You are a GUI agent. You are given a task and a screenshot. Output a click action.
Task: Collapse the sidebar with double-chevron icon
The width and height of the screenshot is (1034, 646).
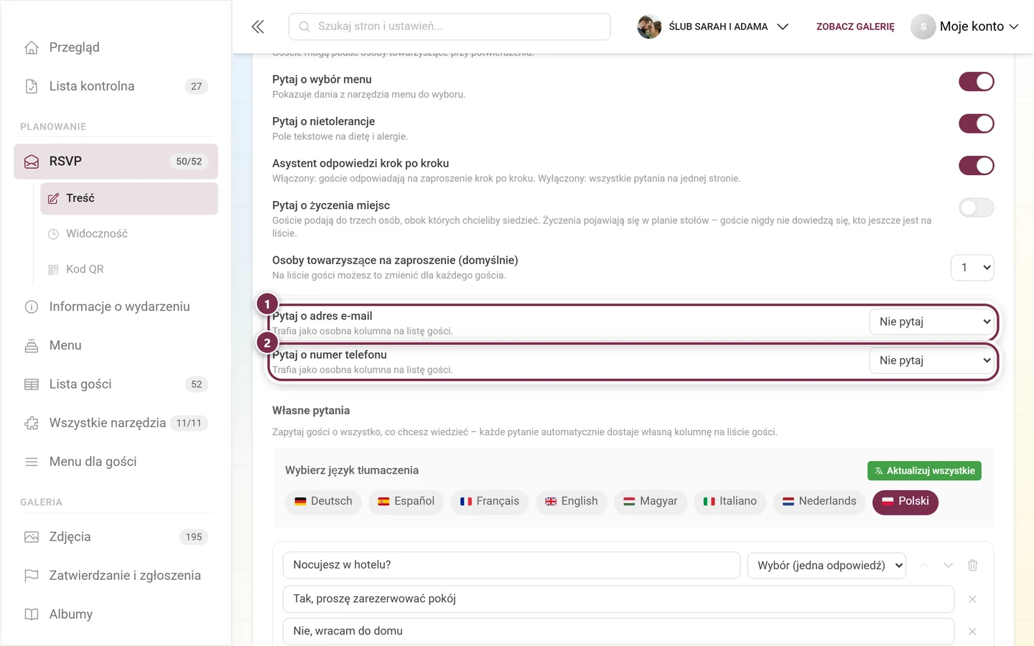(x=258, y=27)
